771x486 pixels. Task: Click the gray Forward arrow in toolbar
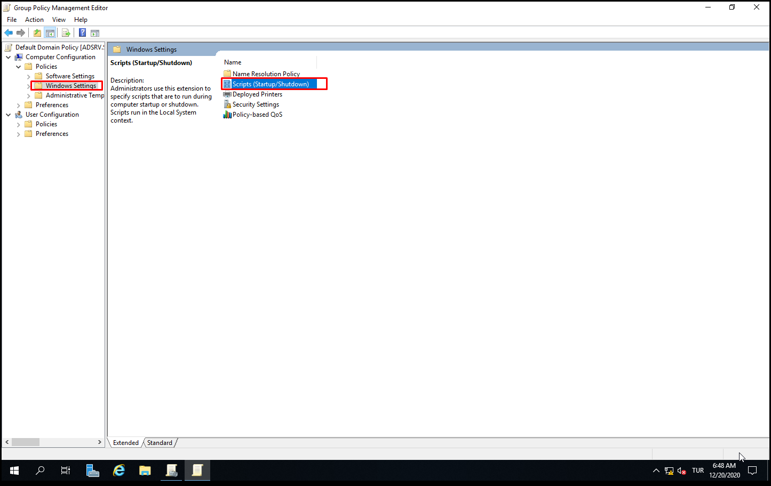coord(21,33)
